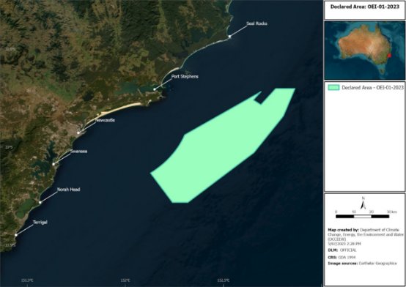406x287 pixels.
Task: Click the title Declared Area: OEI-01-2023
Action: point(364,7)
